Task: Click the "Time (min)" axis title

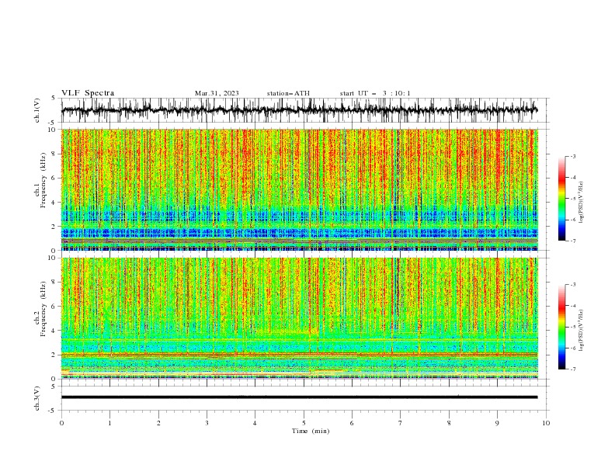Action: point(311,431)
